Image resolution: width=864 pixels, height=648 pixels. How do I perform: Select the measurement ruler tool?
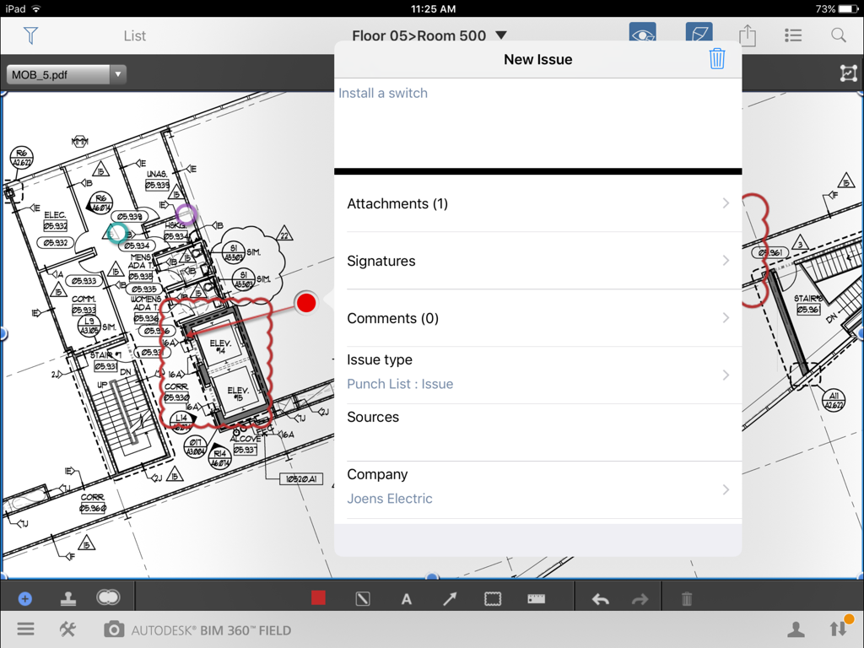[x=536, y=597]
